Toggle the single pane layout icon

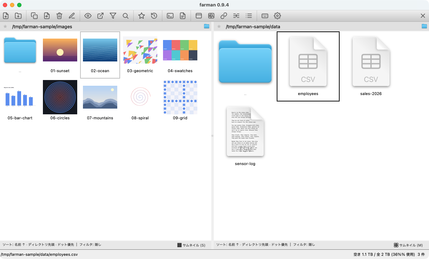pos(199,16)
